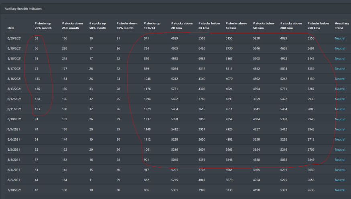Select the 8/4/2021 date cell
Image resolution: width=351 pixels, height=199 pixels.
point(14,160)
